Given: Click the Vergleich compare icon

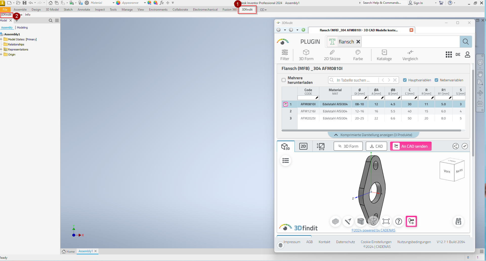Looking at the screenshot, I should [x=410, y=55].
